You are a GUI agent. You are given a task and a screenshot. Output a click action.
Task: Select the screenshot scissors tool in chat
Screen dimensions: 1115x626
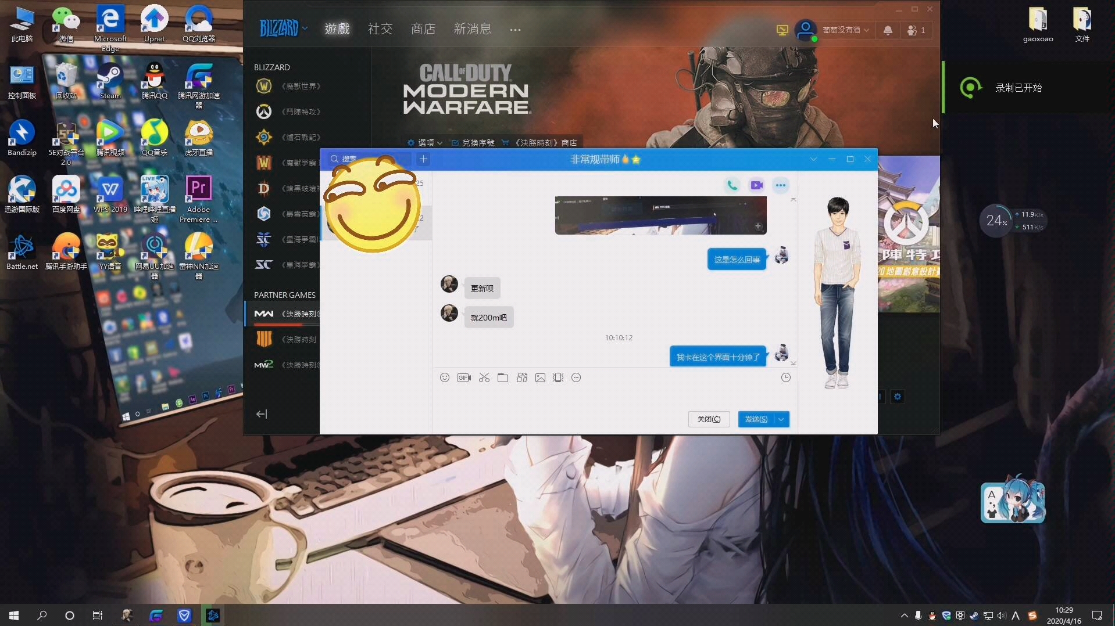point(484,377)
